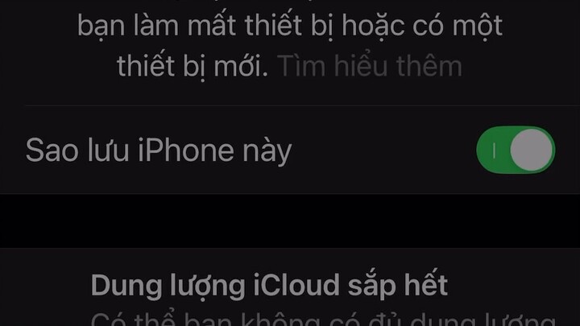Tap the gray knob of the backup switch

pos(532,150)
